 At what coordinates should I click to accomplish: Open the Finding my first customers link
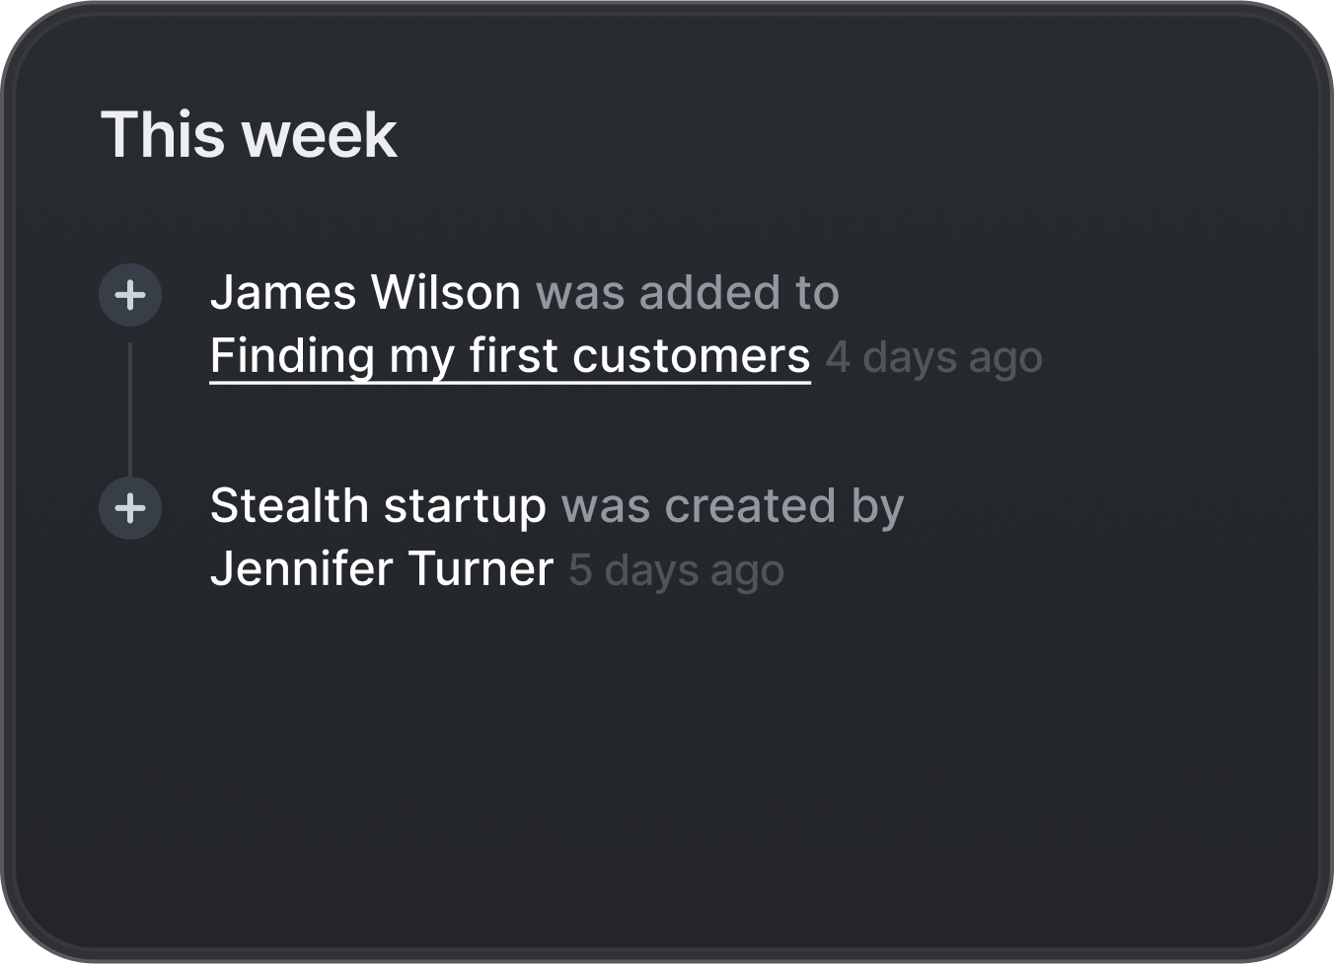509,356
